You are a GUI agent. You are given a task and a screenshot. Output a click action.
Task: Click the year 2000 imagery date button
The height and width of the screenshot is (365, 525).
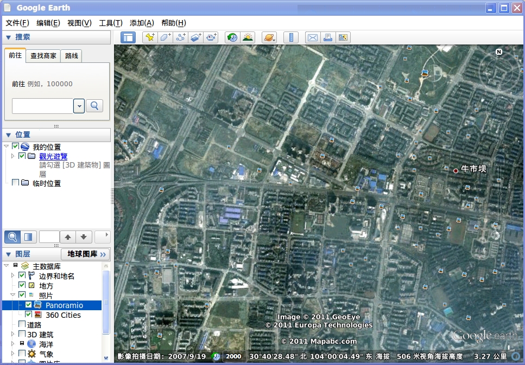click(x=233, y=356)
